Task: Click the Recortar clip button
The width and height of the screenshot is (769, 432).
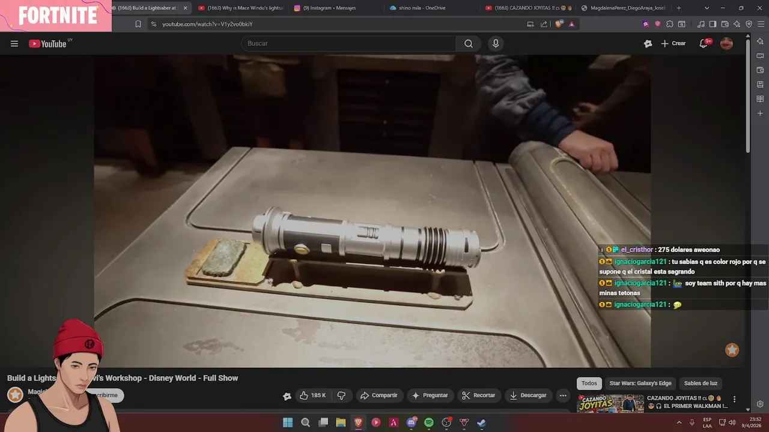Action: point(478,395)
